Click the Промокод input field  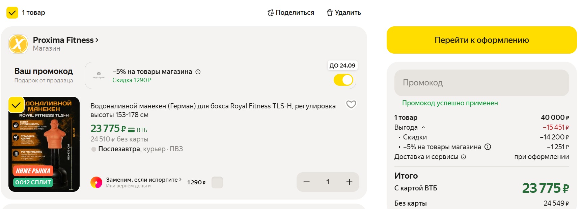click(x=481, y=83)
